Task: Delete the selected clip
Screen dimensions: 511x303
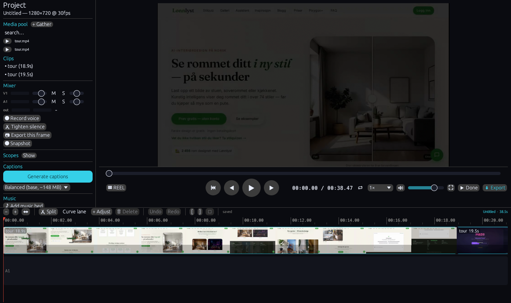Action: [127, 212]
